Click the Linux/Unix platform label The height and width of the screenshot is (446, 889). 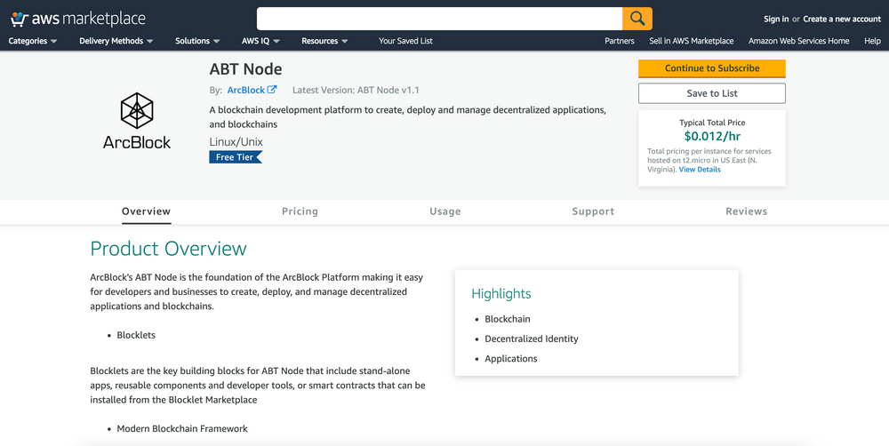[236, 141]
